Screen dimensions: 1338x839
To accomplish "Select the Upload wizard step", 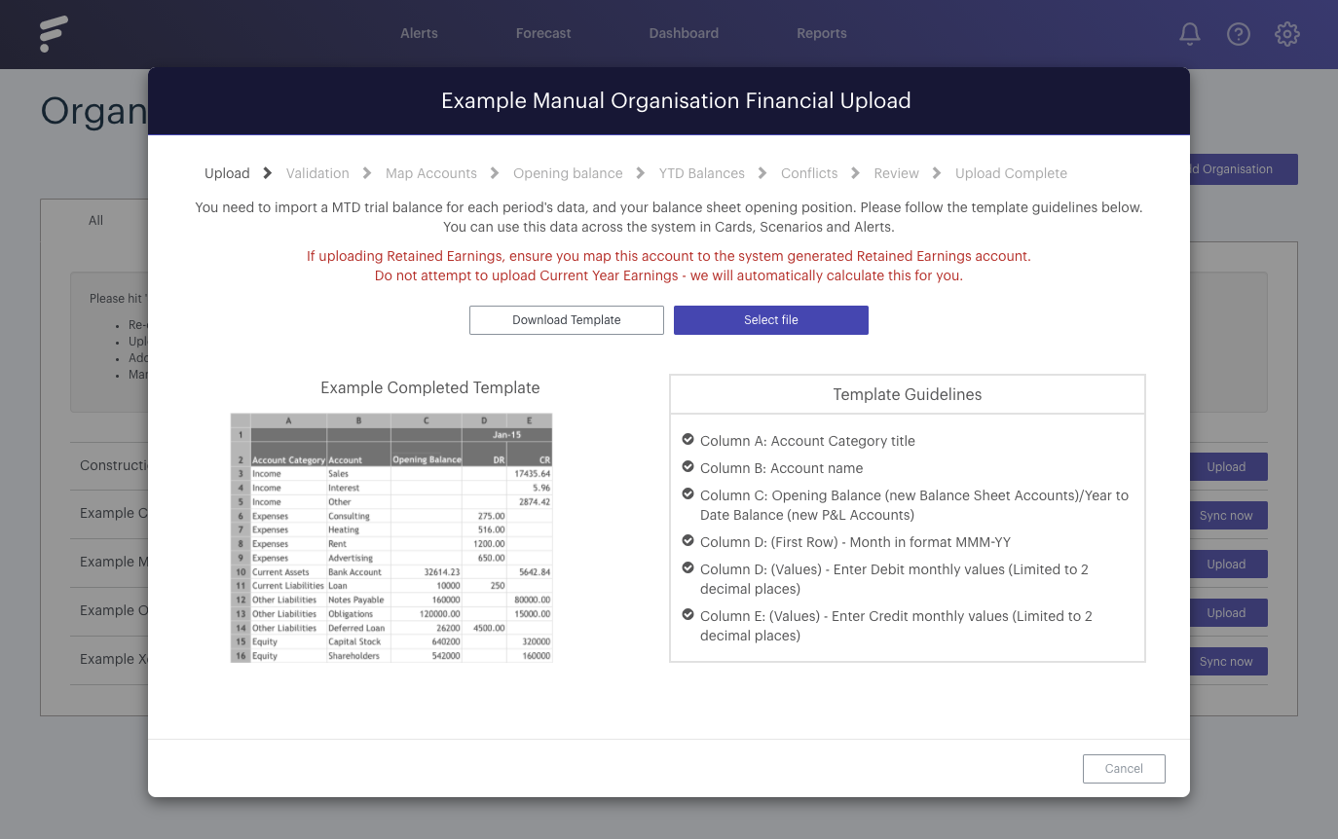I will point(227,173).
